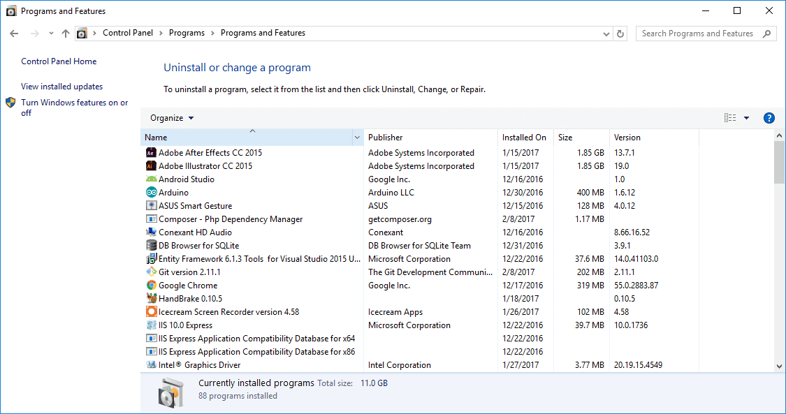Click getcomposer.org publisher cell
The image size is (786, 414).
[400, 219]
